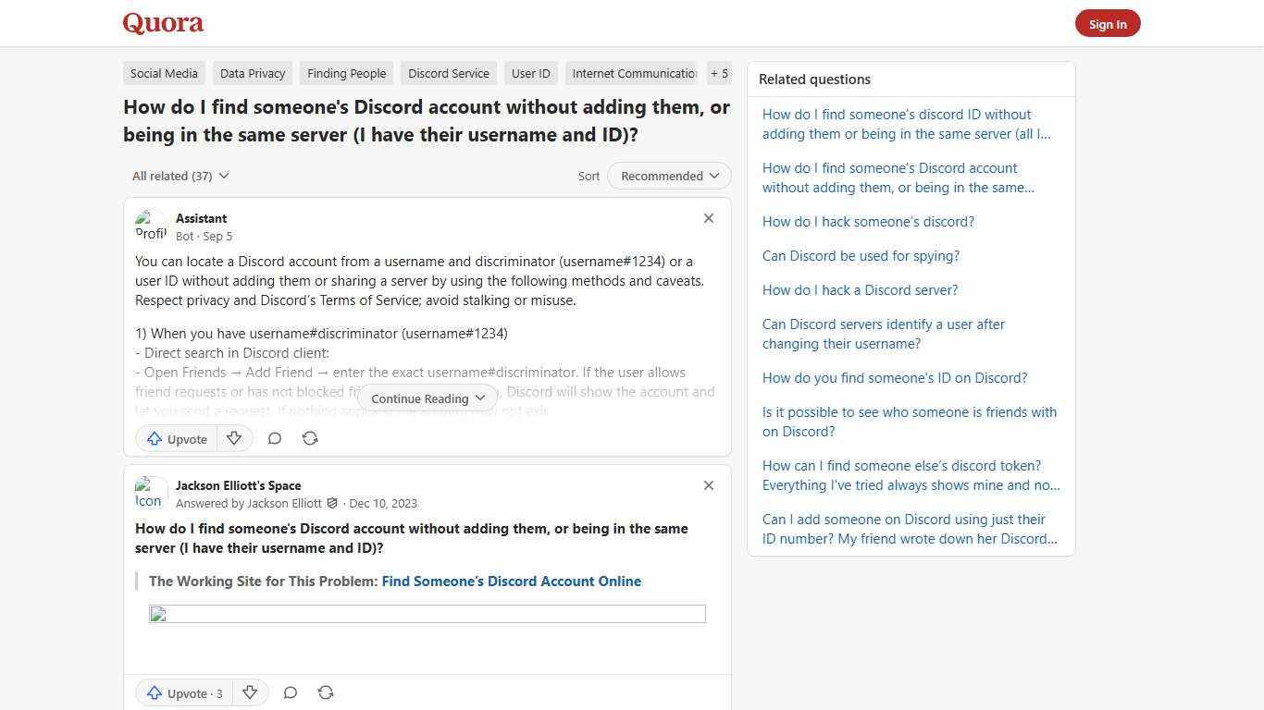Open the Quora logo homepage
1264x710 pixels.
(x=162, y=22)
